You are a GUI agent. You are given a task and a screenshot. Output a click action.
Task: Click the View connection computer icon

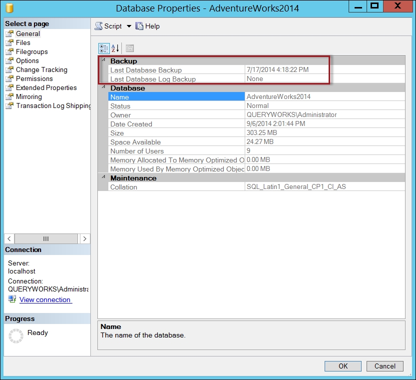click(12, 299)
